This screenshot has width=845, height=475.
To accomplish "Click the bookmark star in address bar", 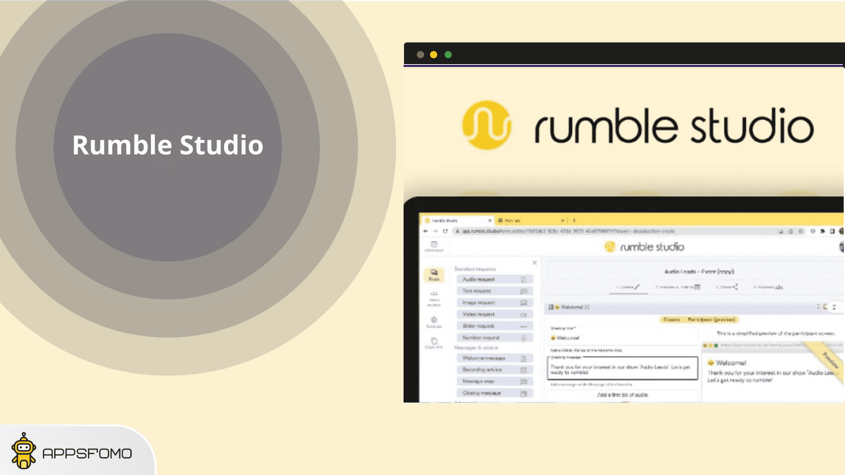I will coord(801,231).
